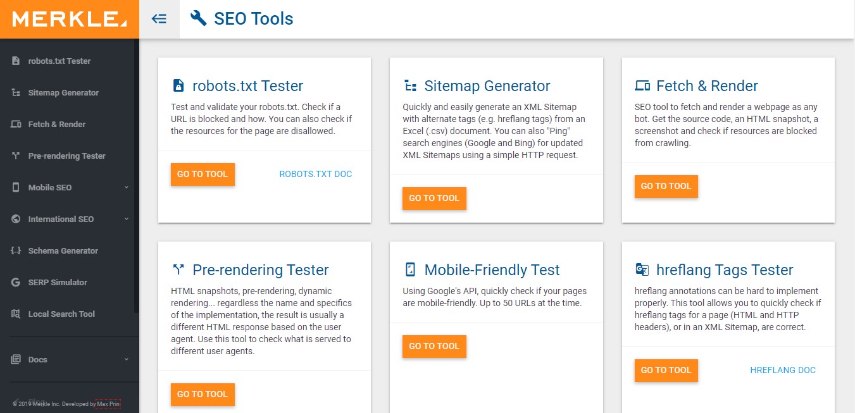Go to tool on robots.txt Tester card
Screen dimensions: 855x413
(203, 174)
